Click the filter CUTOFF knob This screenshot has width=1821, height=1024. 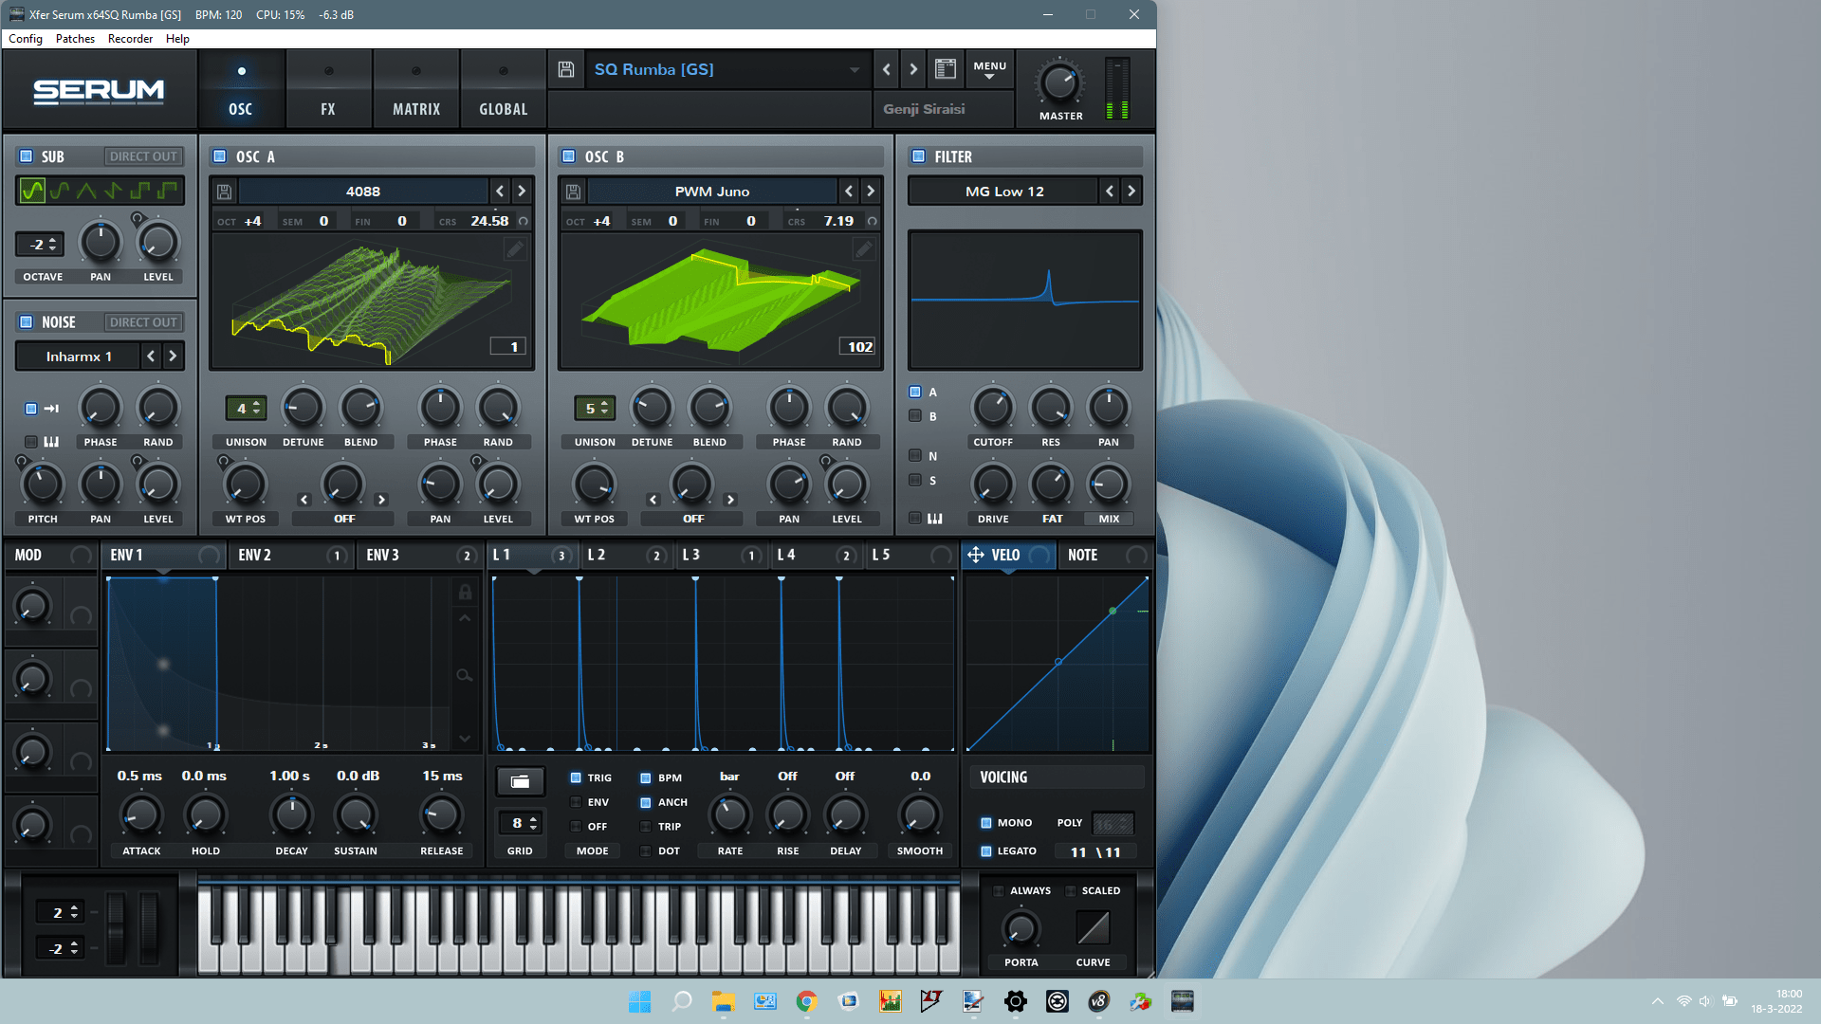[993, 409]
